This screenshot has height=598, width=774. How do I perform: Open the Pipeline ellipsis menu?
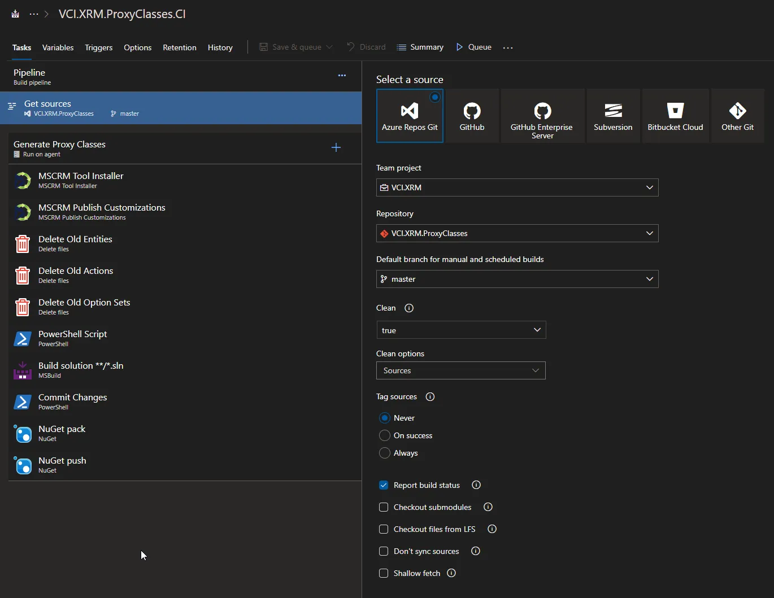342,75
